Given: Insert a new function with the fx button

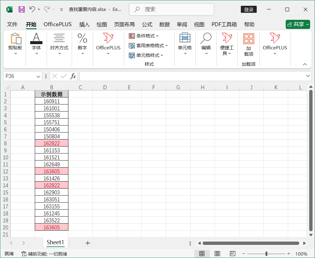Looking at the screenshot, I should click(73, 76).
